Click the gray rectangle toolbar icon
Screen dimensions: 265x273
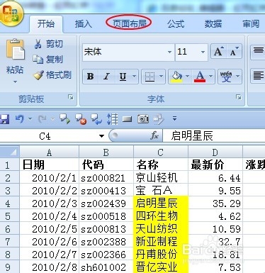128,119
